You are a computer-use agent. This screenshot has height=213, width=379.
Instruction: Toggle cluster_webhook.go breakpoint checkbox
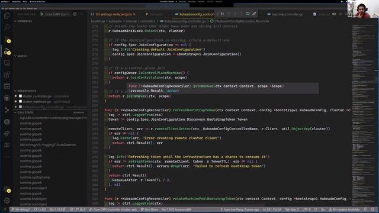21,101
